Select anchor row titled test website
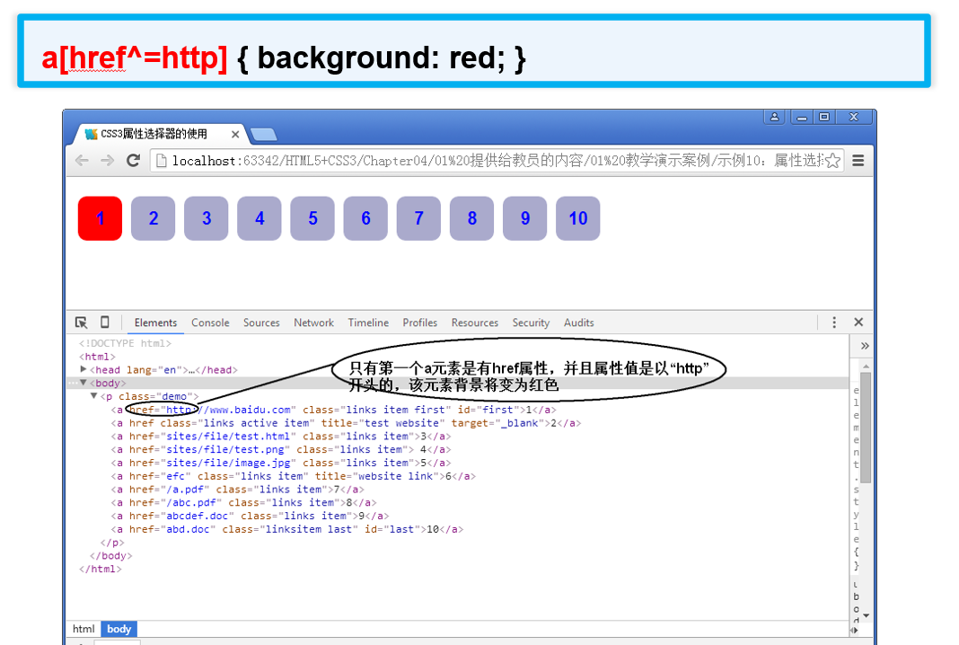 pos(346,423)
